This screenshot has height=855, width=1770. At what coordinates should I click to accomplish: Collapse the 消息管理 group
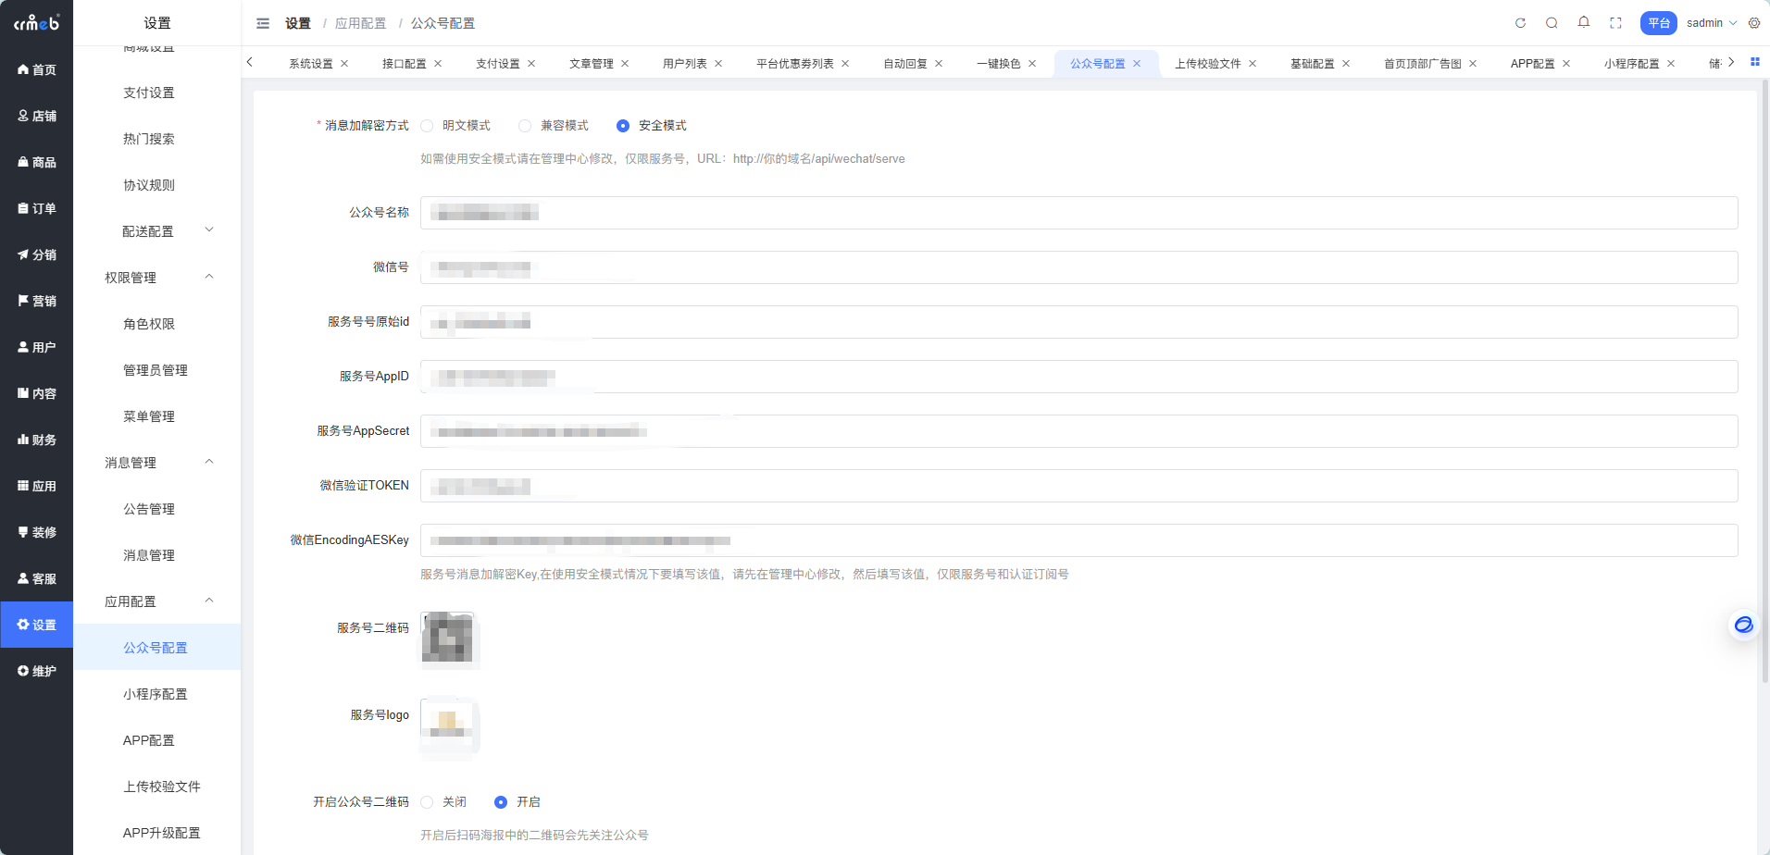pyautogui.click(x=157, y=463)
